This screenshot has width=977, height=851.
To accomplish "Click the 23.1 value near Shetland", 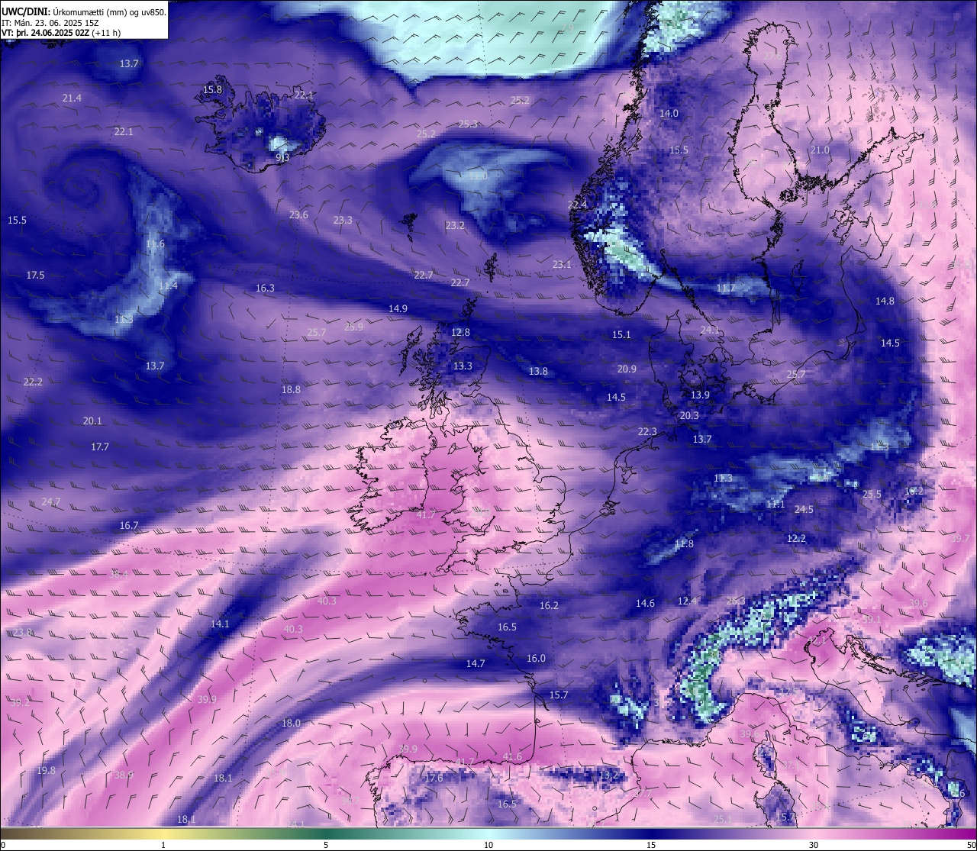I will pos(562,265).
